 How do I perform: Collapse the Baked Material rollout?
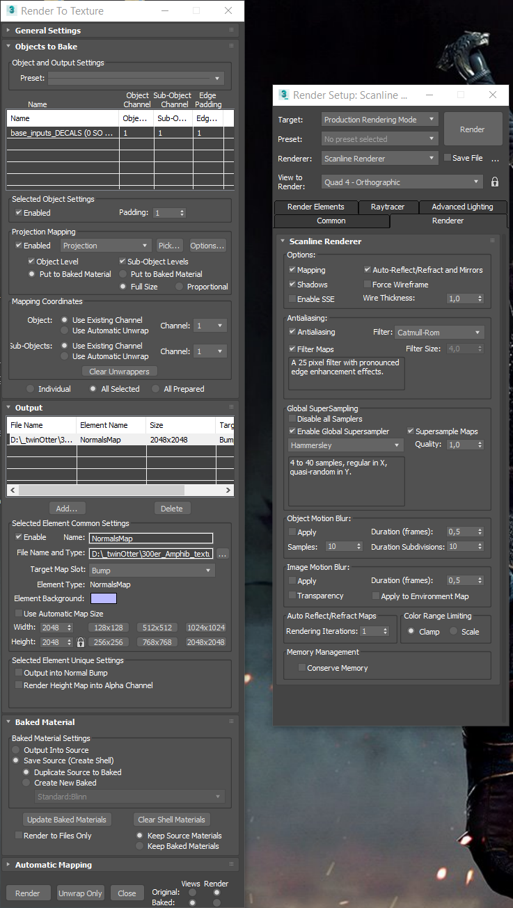[8, 722]
